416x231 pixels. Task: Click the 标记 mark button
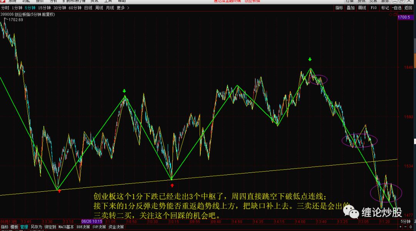pyautogui.click(x=385, y=8)
